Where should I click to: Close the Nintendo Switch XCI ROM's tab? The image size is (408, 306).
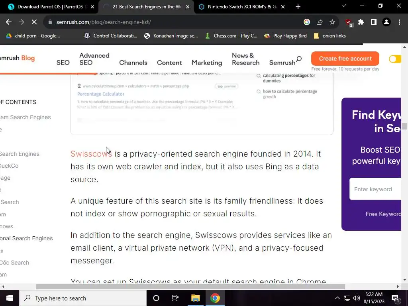coord(283,7)
